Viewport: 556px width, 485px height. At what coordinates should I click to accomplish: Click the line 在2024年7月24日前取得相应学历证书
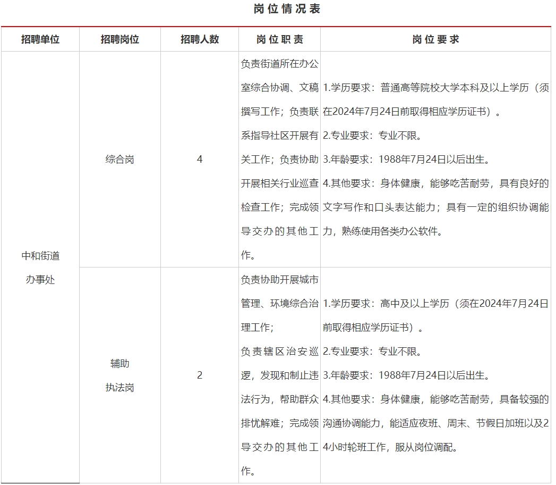[412, 112]
